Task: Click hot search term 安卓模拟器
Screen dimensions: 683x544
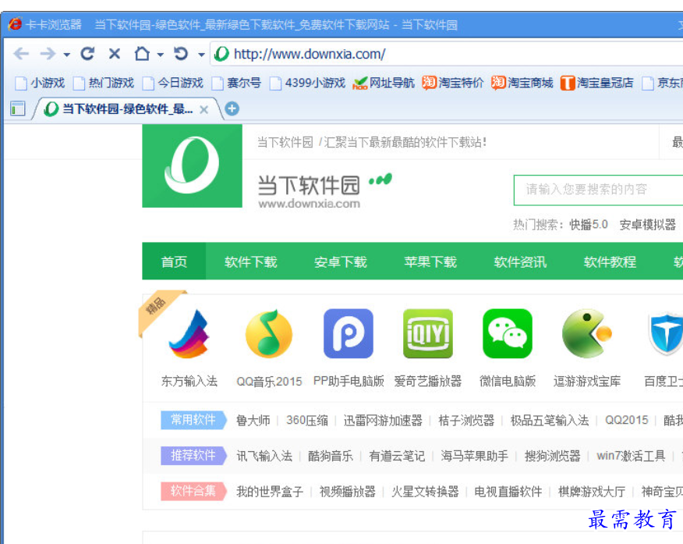Action: tap(648, 225)
